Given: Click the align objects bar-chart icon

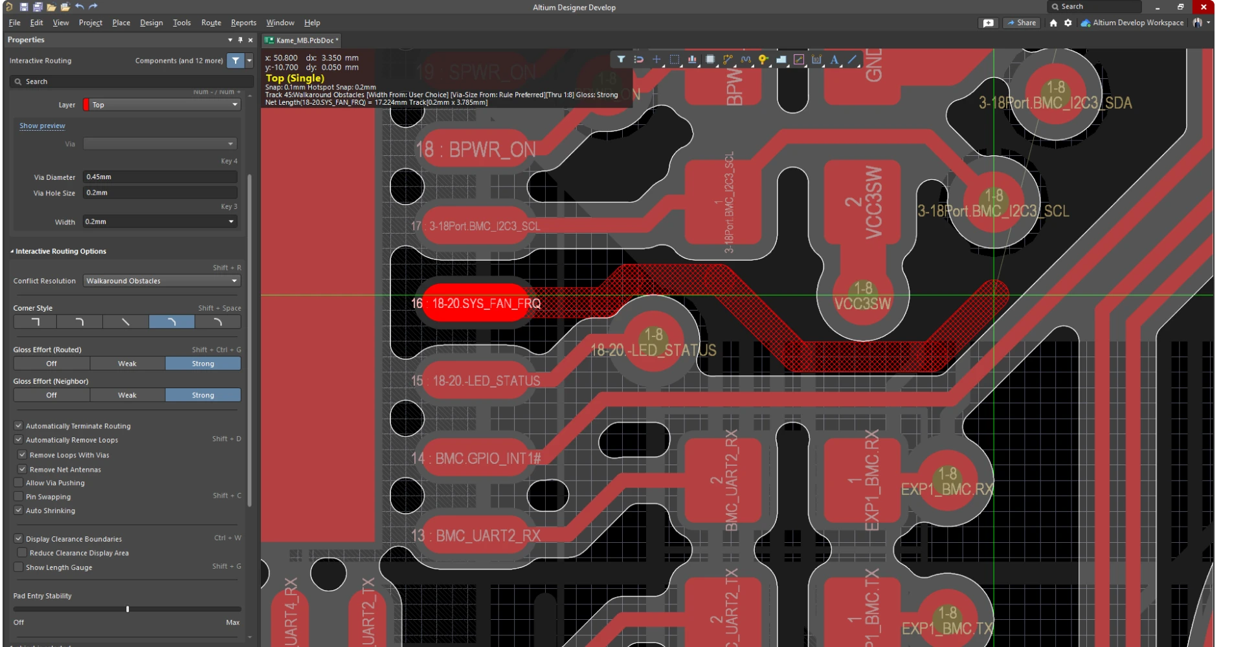Looking at the screenshot, I should pos(692,60).
